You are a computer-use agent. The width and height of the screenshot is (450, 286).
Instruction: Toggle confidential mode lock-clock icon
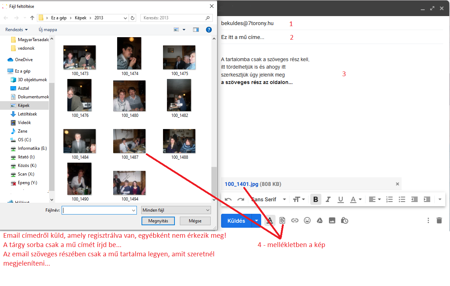click(345, 221)
